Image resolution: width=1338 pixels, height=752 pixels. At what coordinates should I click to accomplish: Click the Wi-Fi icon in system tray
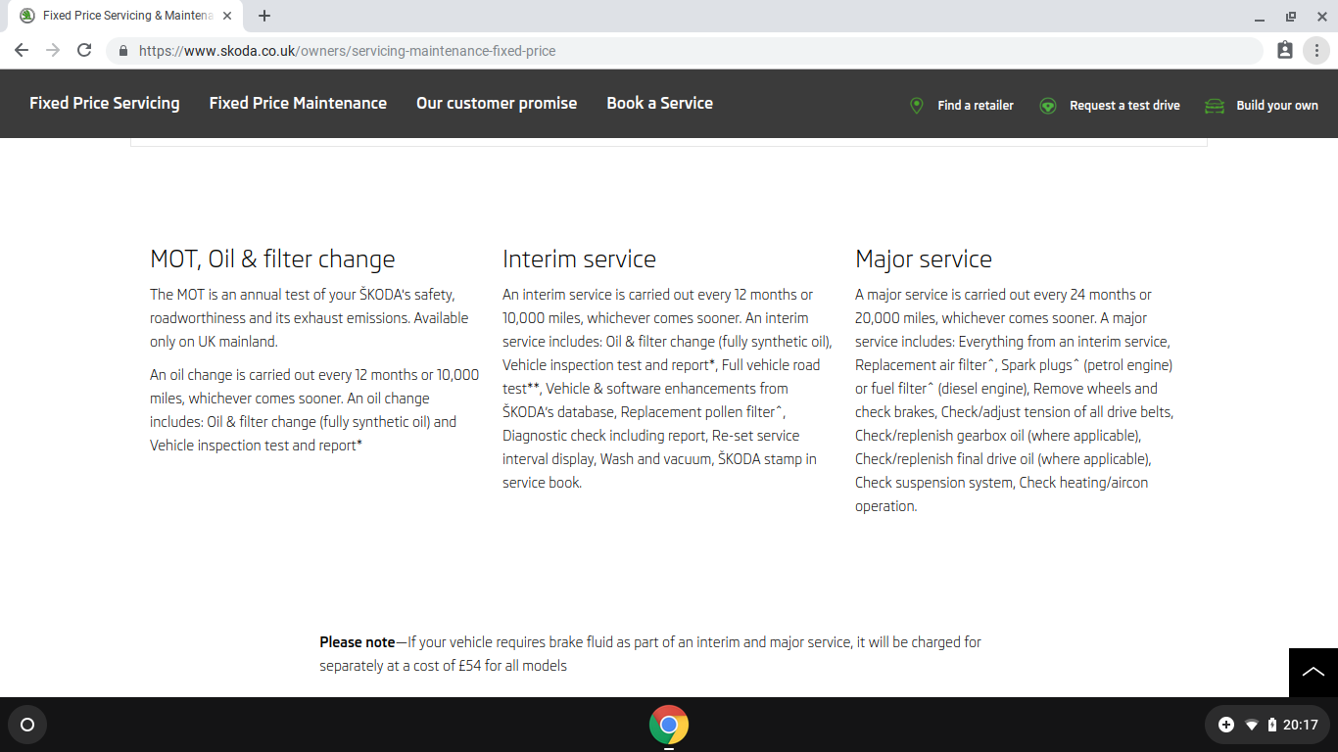(1251, 725)
